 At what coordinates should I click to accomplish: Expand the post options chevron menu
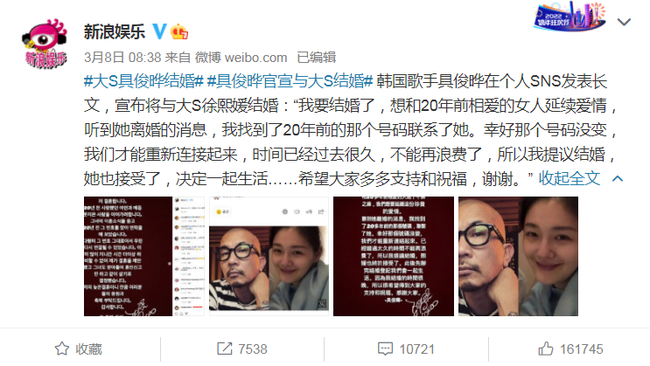pos(624,22)
